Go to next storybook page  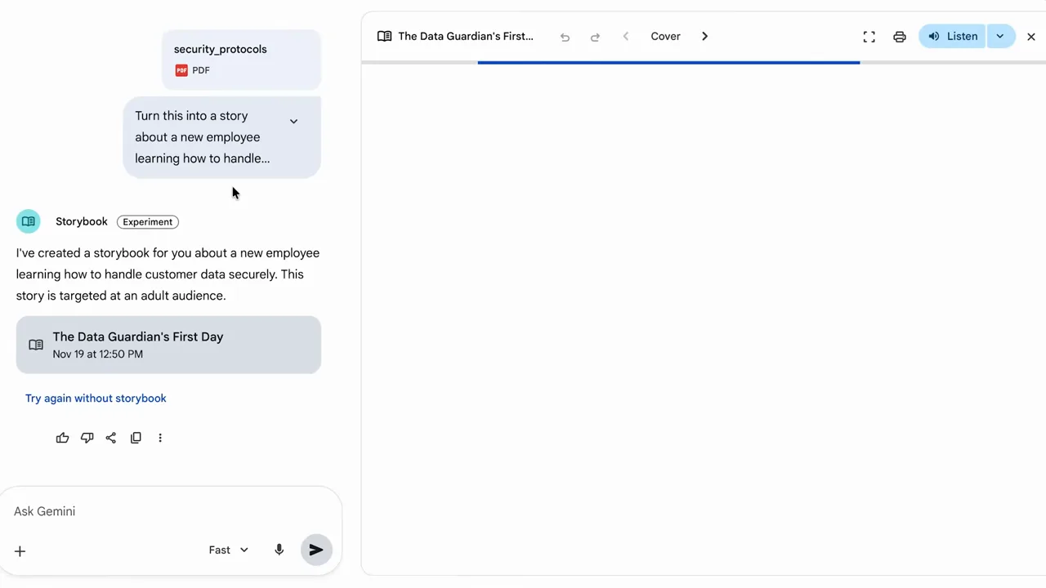(704, 36)
